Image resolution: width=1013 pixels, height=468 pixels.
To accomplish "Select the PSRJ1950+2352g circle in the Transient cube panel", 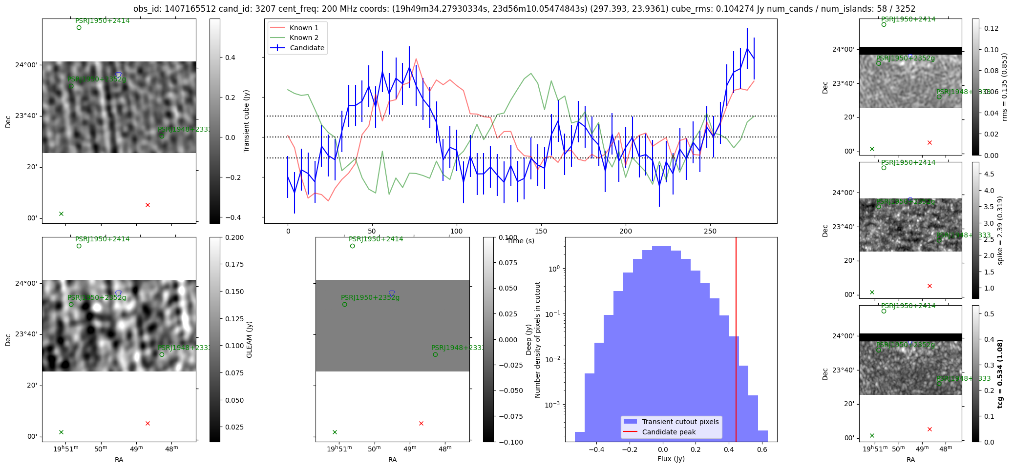I will [x=71, y=86].
